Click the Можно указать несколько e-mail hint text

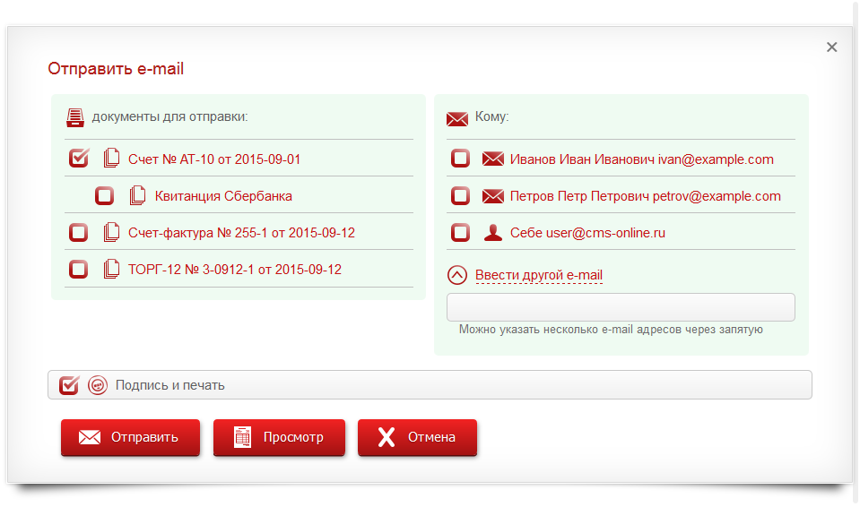[x=611, y=330]
